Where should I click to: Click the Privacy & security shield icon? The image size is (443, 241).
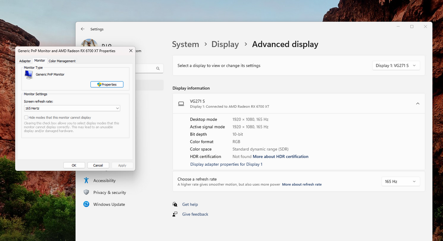[87, 192]
